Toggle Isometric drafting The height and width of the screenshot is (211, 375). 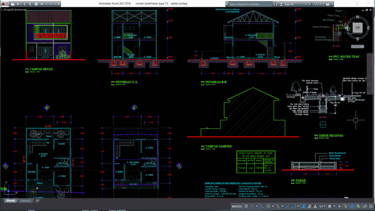pyautogui.click(x=278, y=206)
